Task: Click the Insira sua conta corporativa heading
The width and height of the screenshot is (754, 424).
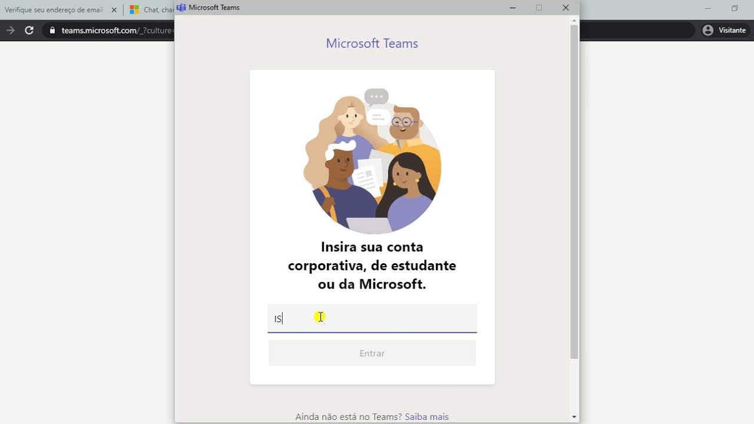Action: tap(372, 265)
